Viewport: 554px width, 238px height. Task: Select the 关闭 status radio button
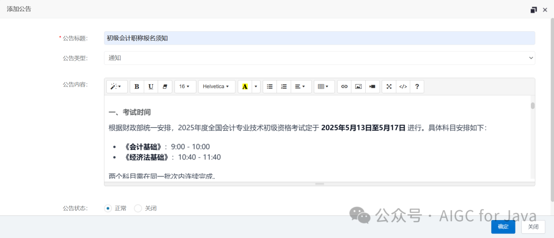pos(138,208)
